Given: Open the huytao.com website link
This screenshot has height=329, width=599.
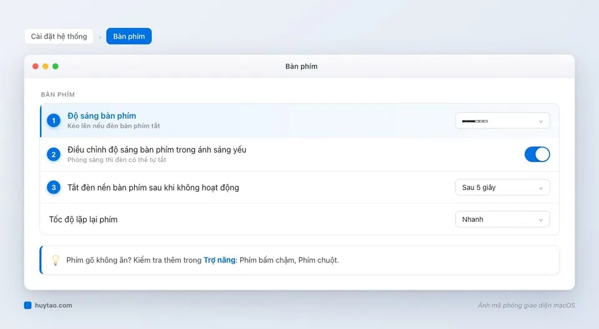Looking at the screenshot, I should [x=54, y=305].
